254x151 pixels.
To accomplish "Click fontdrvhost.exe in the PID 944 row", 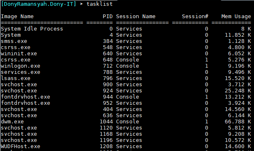I will [x=26, y=97].
